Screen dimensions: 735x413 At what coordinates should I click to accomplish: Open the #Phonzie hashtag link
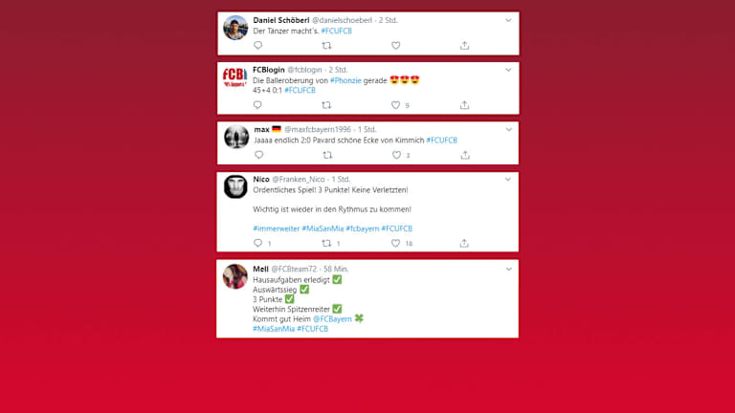(345, 80)
